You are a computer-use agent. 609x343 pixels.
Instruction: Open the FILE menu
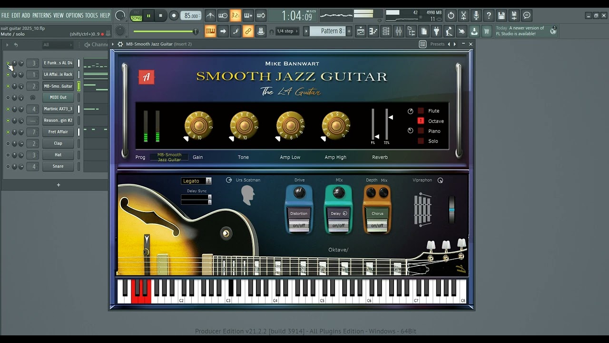point(5,15)
